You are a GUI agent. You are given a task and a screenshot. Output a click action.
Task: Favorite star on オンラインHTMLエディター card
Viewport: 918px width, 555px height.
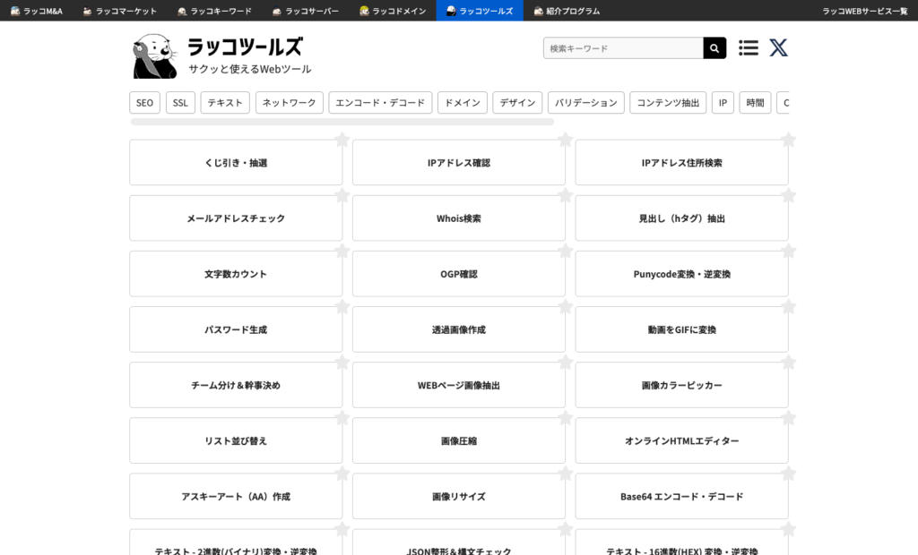pos(788,417)
